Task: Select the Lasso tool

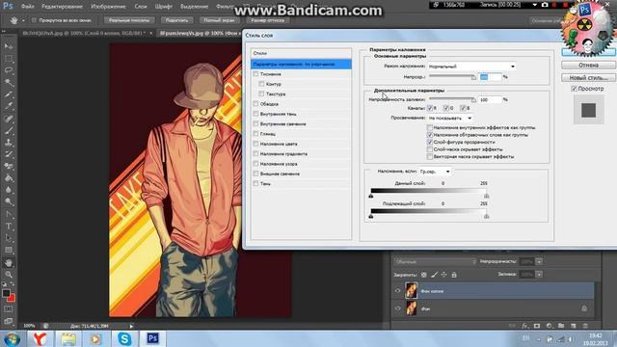Action: click(9, 70)
